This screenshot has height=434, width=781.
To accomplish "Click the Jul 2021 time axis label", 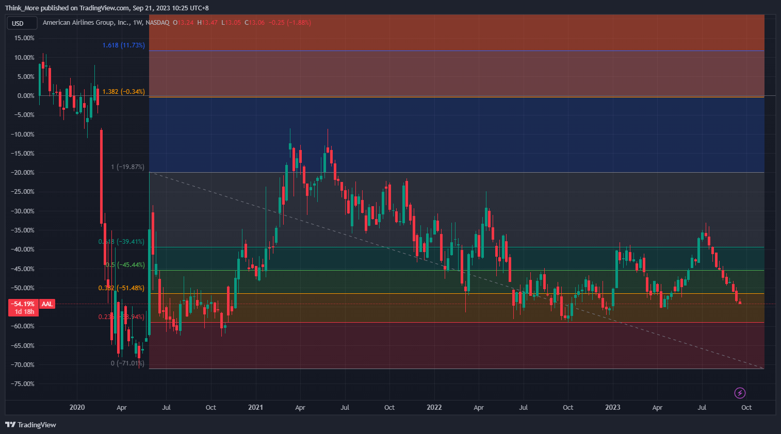I will point(345,408).
